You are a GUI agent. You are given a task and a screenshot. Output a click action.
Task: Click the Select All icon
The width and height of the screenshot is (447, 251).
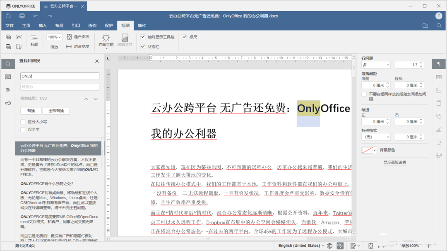point(19,46)
